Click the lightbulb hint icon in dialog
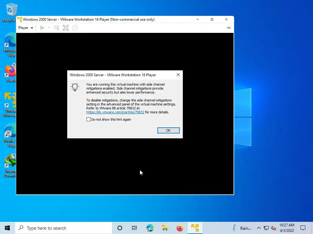This screenshot has height=234, width=313. [x=75, y=87]
